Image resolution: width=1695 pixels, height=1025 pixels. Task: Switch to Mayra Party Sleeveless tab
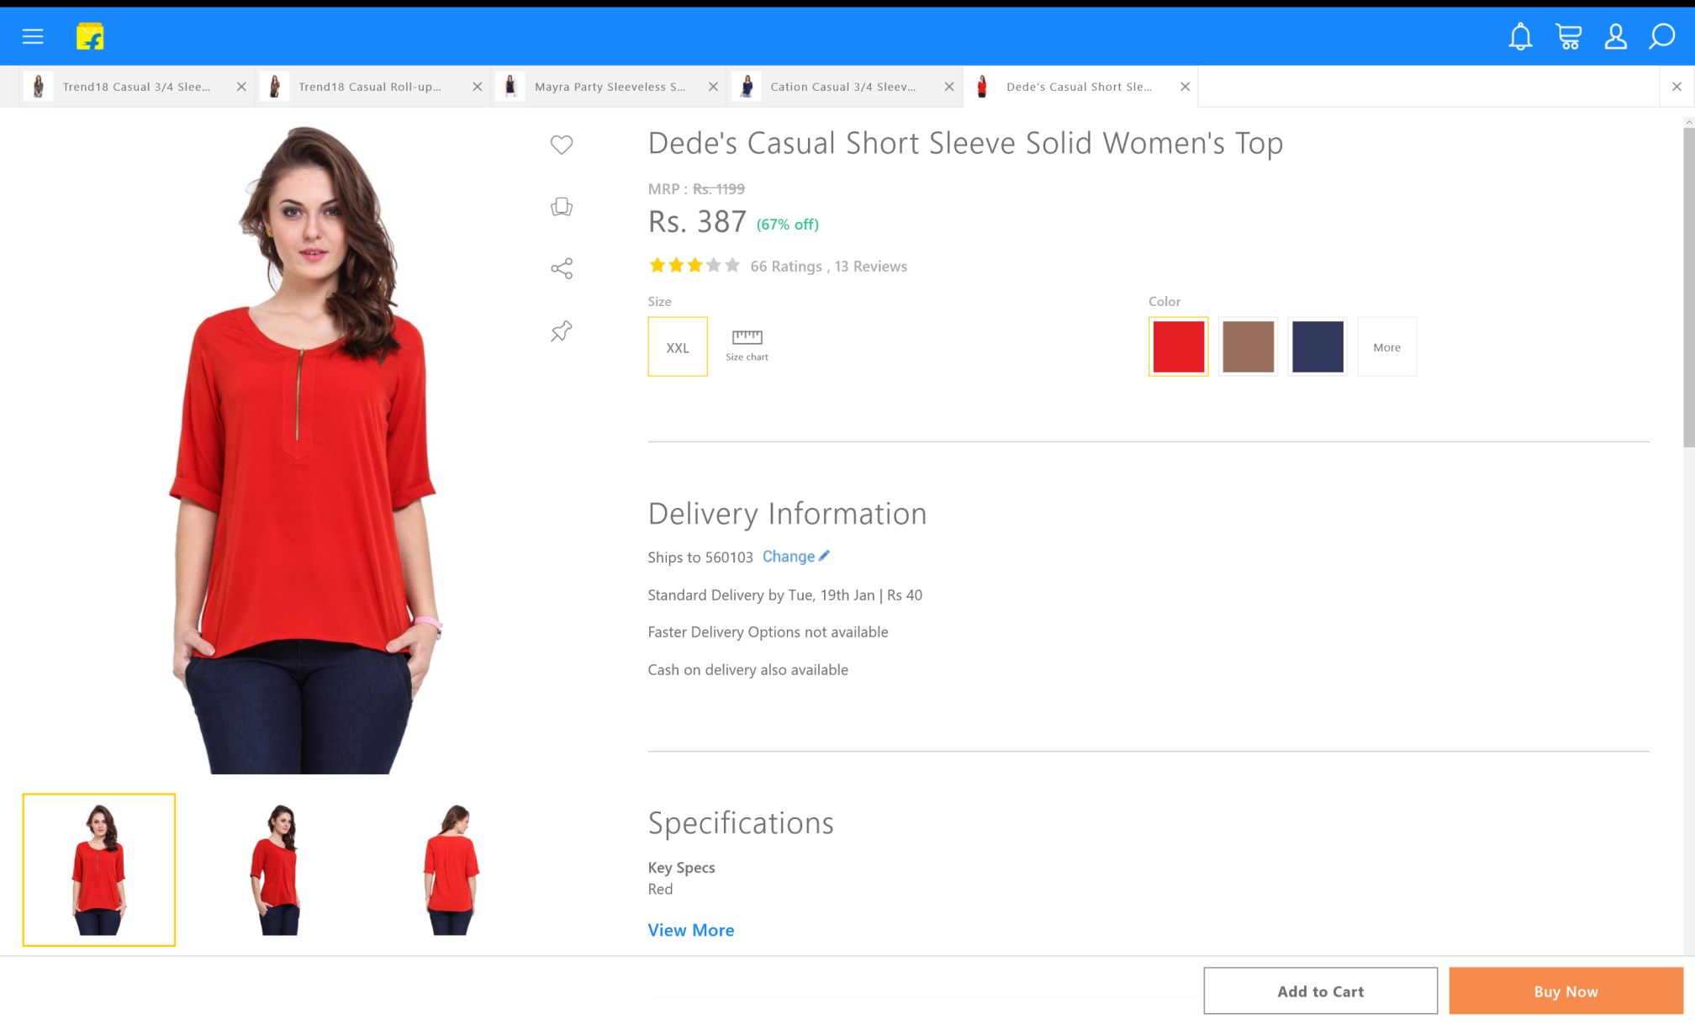pyautogui.click(x=609, y=87)
